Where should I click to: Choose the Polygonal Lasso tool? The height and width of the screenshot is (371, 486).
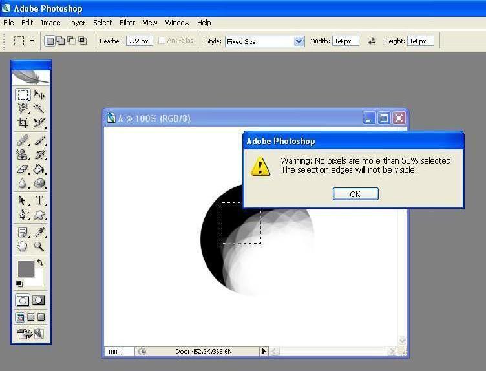pyautogui.click(x=23, y=109)
